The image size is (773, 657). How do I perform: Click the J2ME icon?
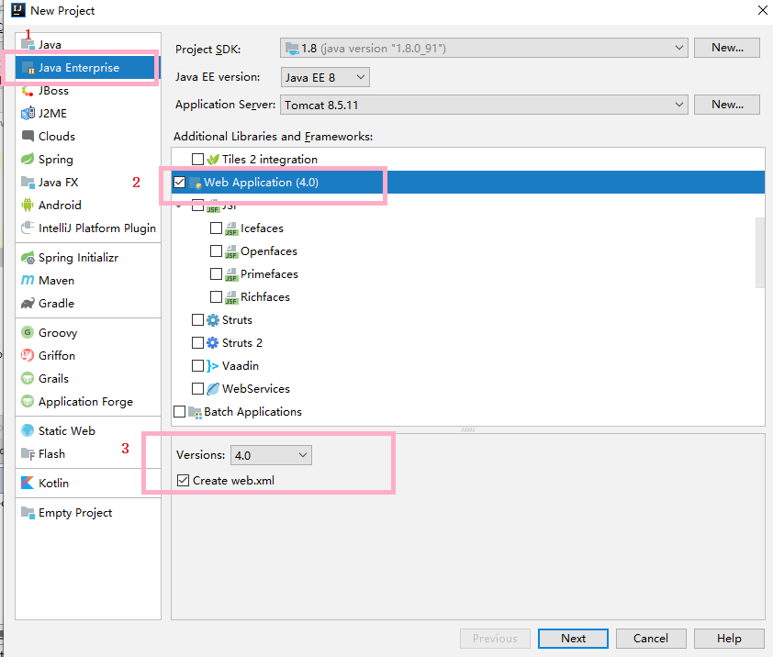click(28, 114)
